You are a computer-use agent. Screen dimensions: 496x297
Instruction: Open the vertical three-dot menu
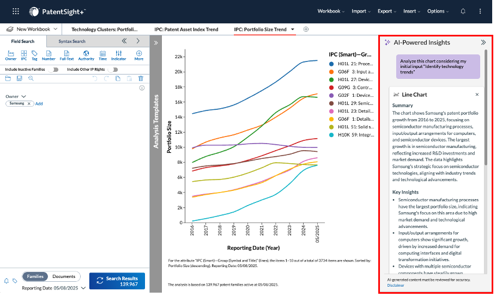pos(480,11)
